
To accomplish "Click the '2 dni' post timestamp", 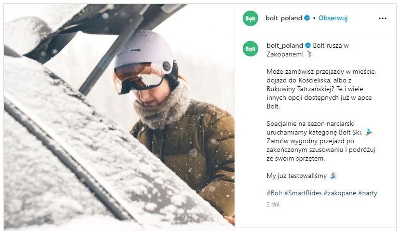I will [273, 204].
